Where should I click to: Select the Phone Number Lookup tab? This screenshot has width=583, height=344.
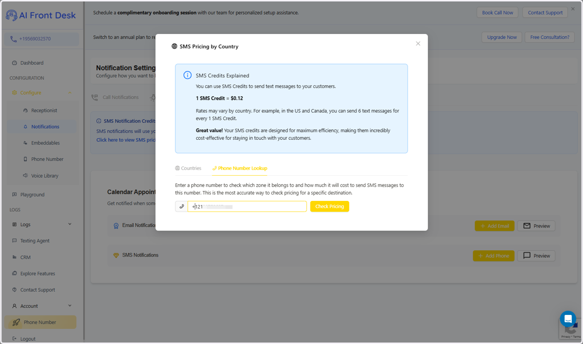pos(240,168)
